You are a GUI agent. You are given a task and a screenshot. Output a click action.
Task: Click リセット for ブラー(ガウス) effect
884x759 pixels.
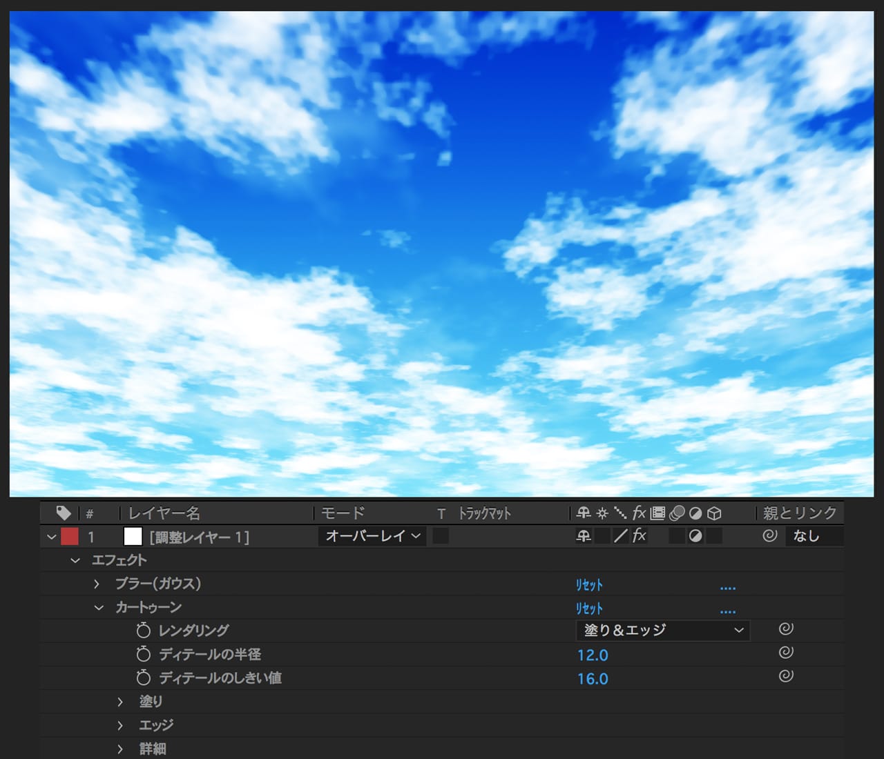(589, 585)
